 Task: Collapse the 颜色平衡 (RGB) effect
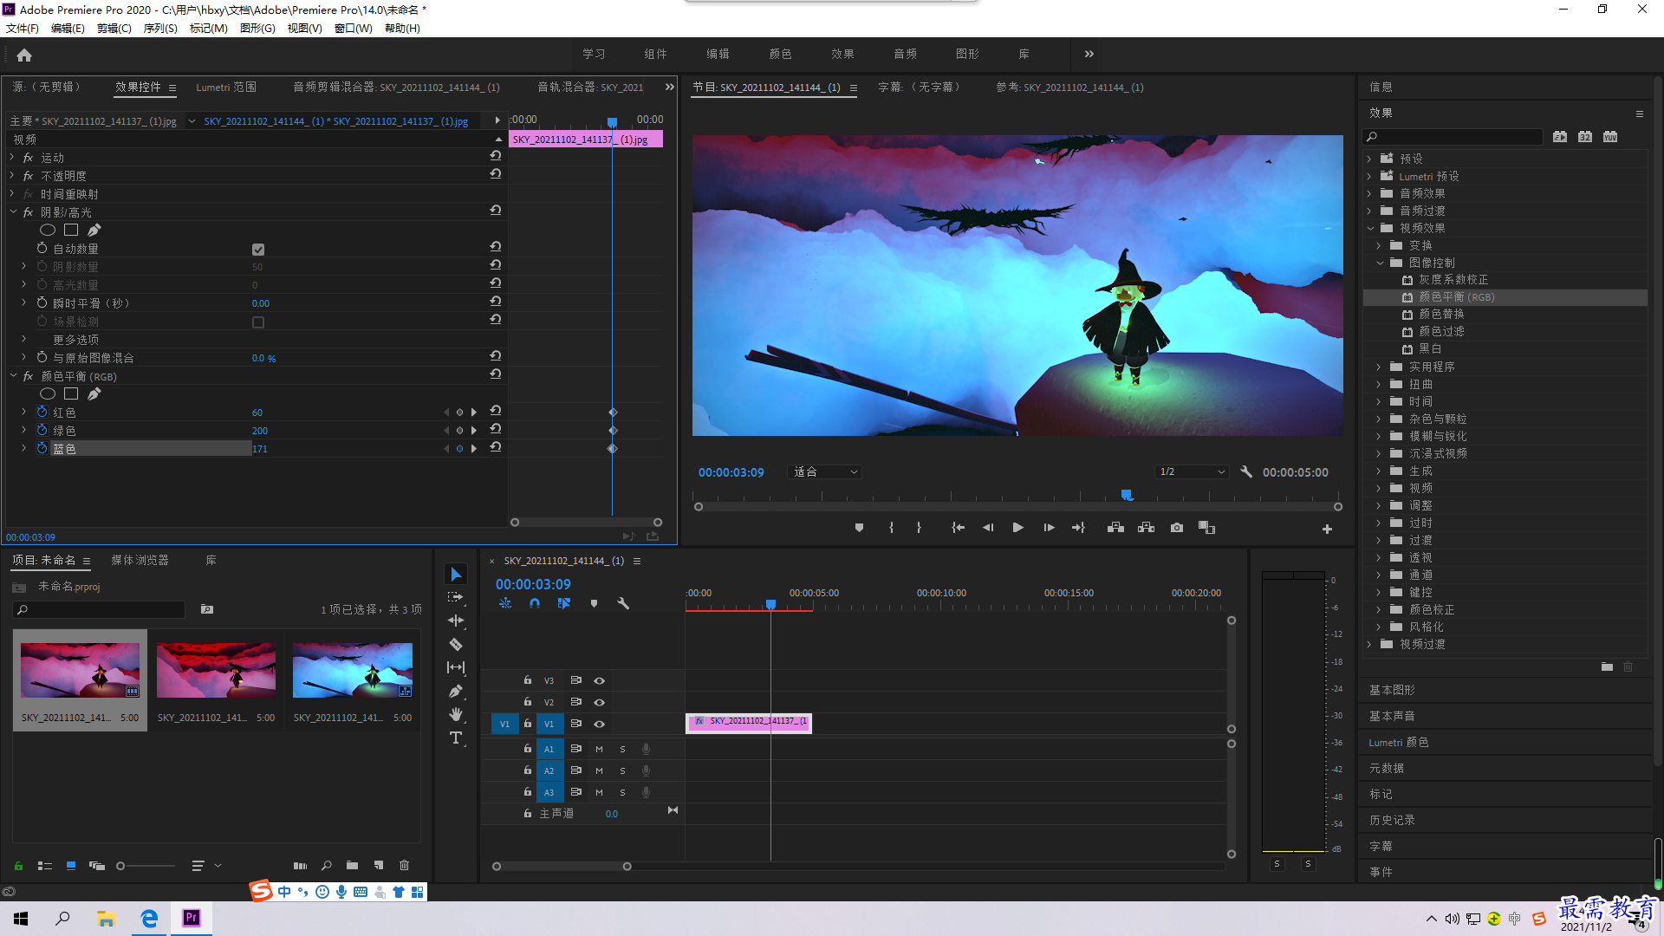[x=12, y=375]
